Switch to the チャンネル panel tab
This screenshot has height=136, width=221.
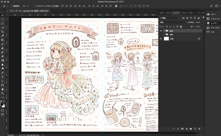coord(185,13)
